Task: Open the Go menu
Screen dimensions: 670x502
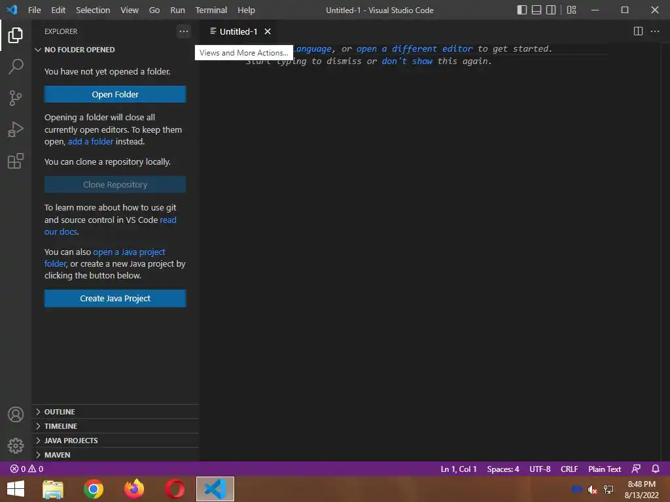Action: 154,10
